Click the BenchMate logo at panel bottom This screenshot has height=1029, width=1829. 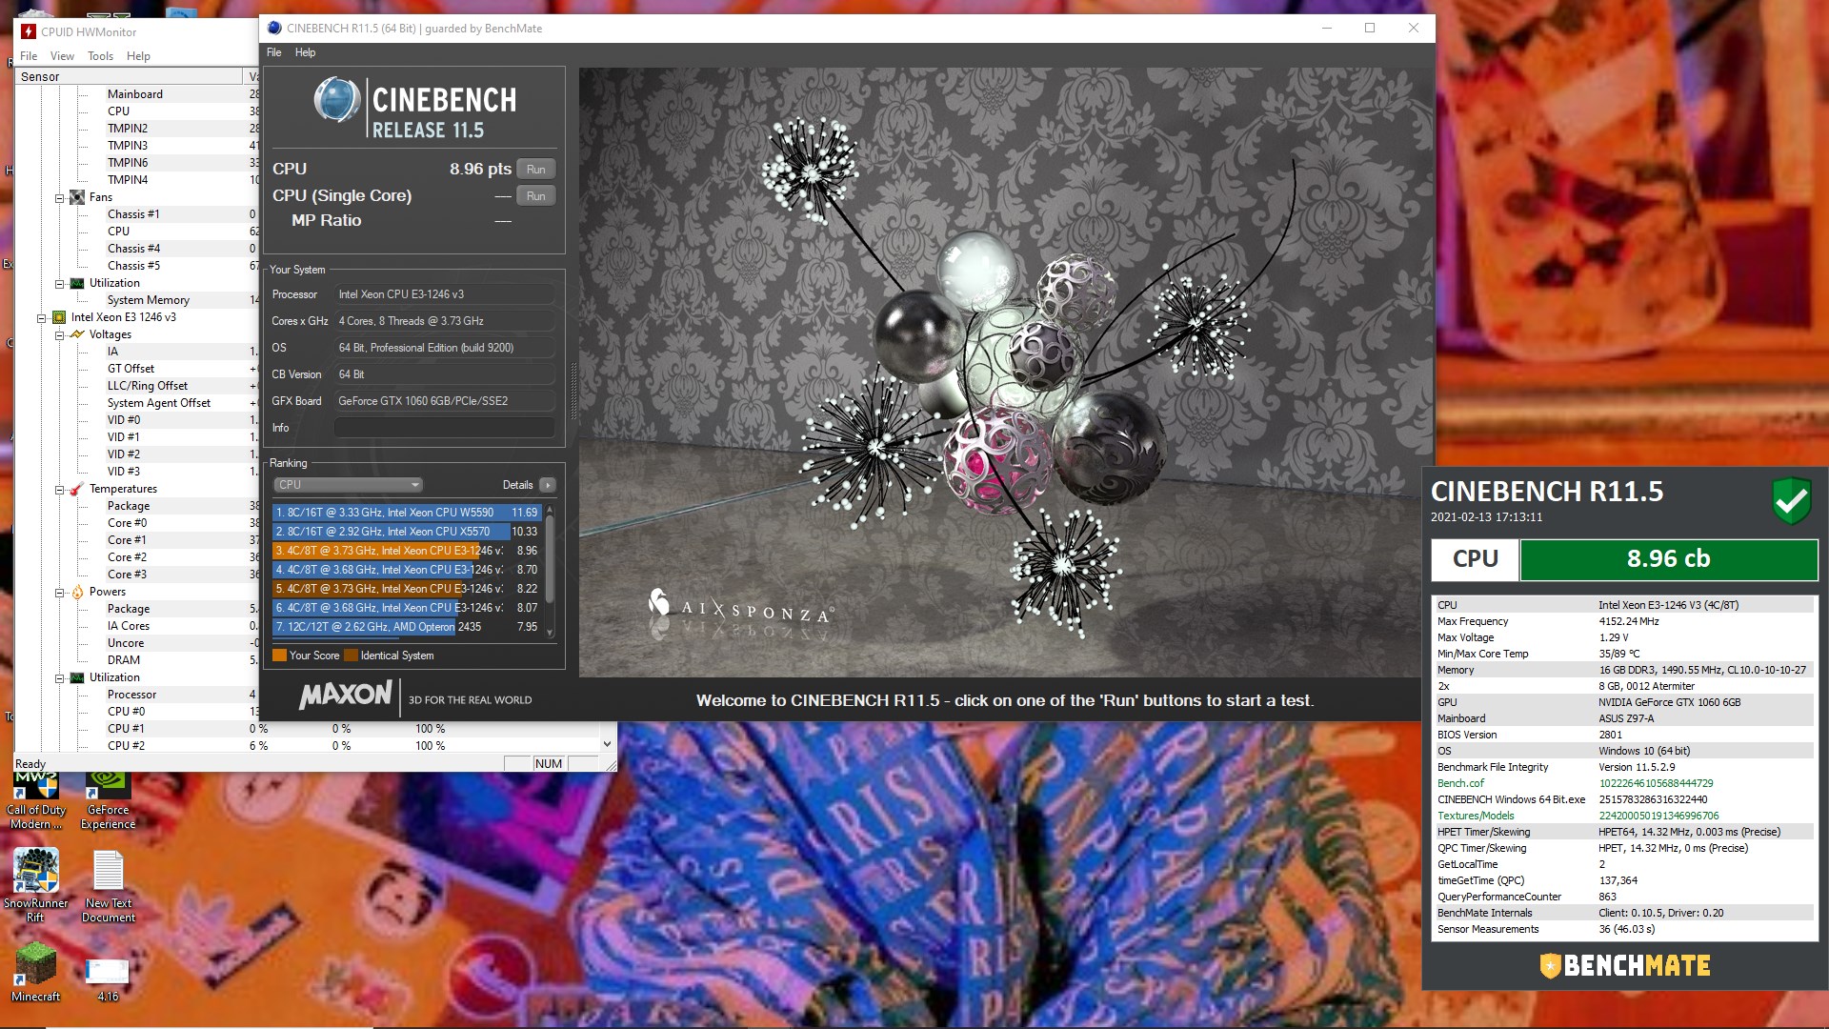1625,965
